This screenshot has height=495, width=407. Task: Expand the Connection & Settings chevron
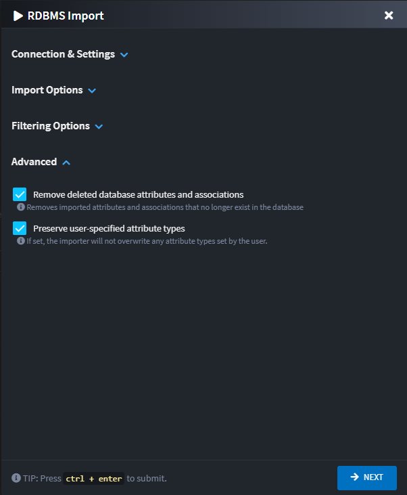[x=124, y=55]
